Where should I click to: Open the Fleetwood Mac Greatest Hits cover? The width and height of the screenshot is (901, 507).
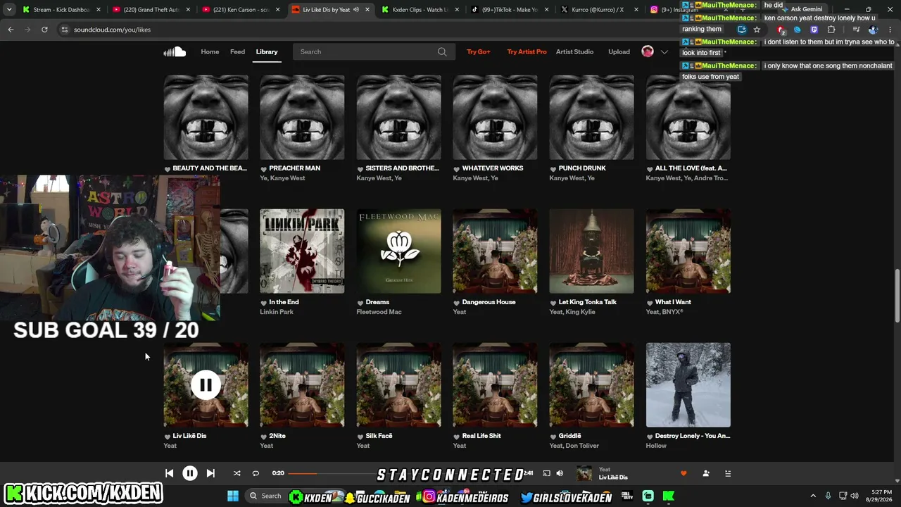point(398,251)
